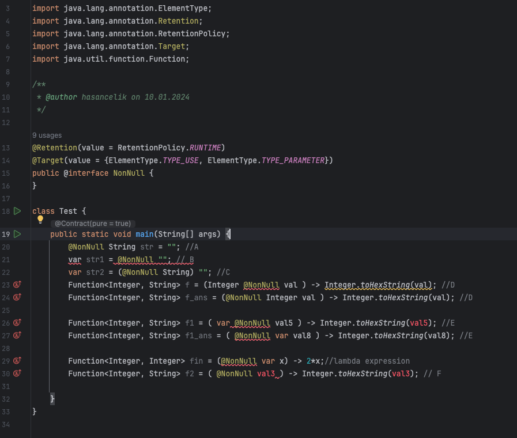Click the lambda gutter icon on line 23
The height and width of the screenshot is (438, 517).
click(17, 285)
